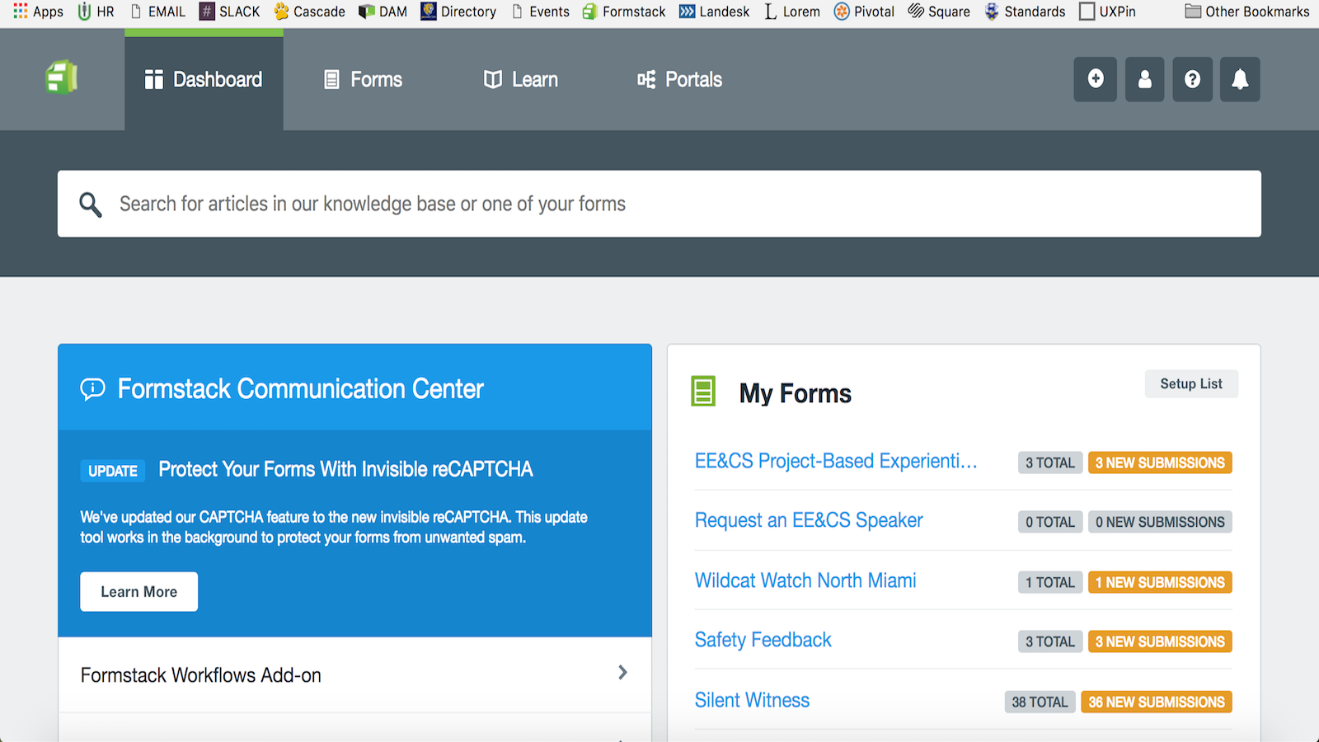Click the UPDATE label badge
Image resolution: width=1319 pixels, height=742 pixels.
coord(113,471)
